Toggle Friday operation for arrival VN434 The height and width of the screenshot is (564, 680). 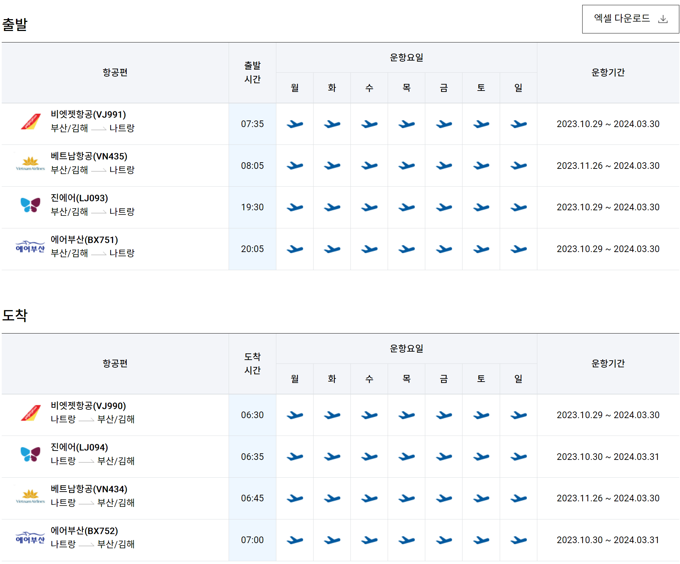(x=443, y=498)
